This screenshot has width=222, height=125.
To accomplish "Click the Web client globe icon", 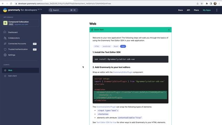I will [5, 70].
